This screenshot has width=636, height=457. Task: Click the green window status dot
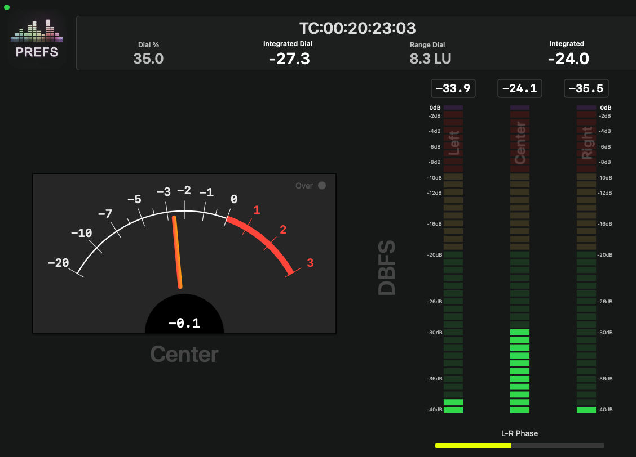(x=7, y=7)
